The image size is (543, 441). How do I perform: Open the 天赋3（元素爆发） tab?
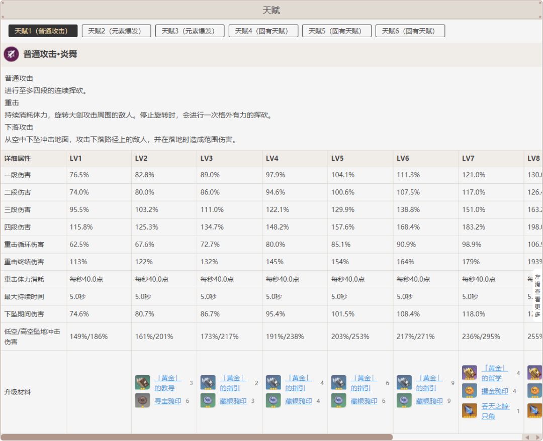tap(190, 31)
